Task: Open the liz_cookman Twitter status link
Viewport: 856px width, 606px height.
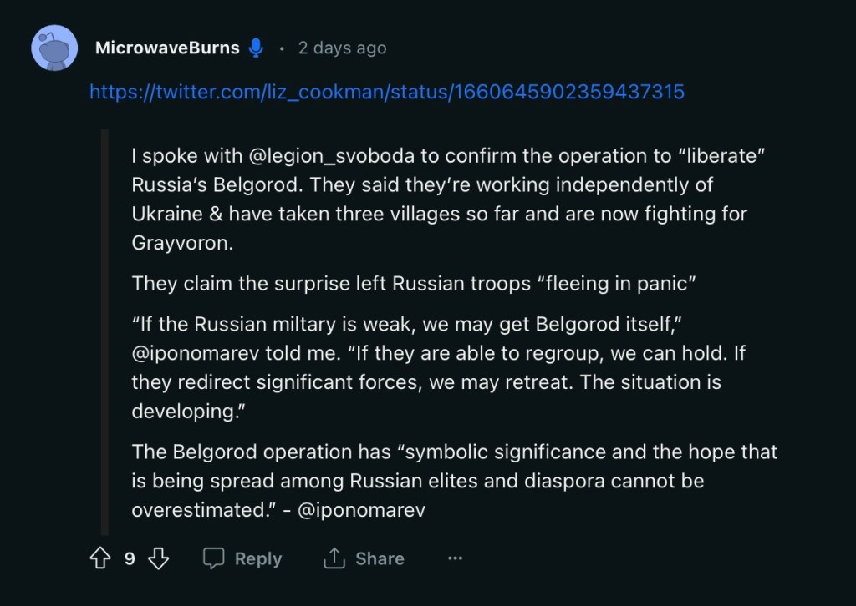Action: click(x=387, y=92)
